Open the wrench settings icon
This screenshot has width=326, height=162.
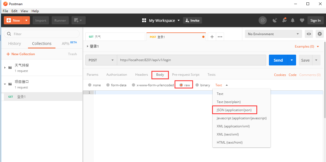(x=284, y=20)
